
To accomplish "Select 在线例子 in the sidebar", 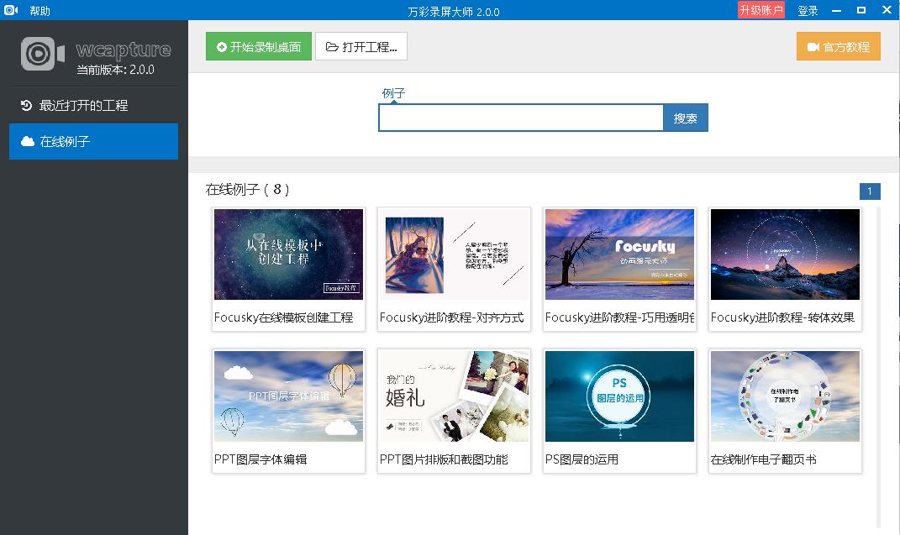I will pyautogui.click(x=93, y=141).
